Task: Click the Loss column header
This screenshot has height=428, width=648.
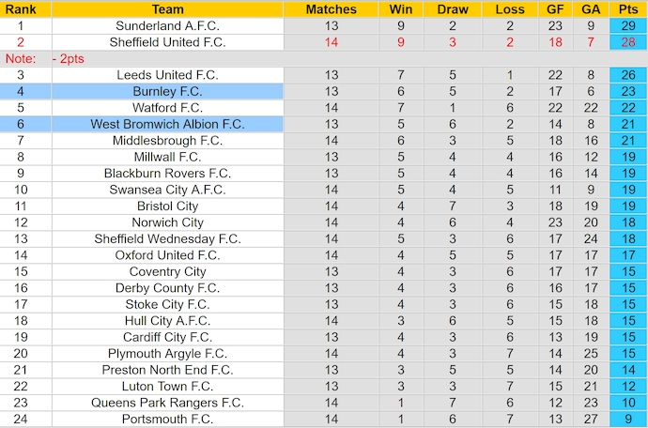Action: point(509,9)
